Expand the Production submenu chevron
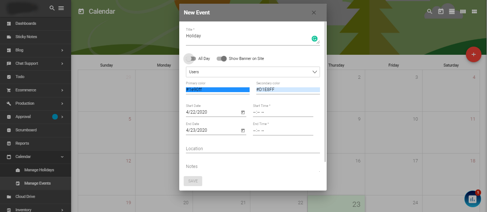 point(62,104)
